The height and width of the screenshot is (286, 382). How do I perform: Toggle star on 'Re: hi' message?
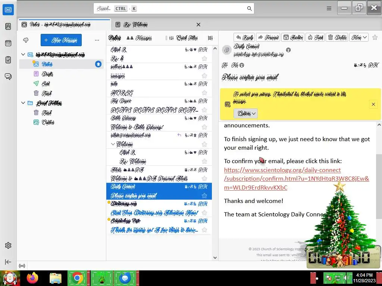point(204,58)
